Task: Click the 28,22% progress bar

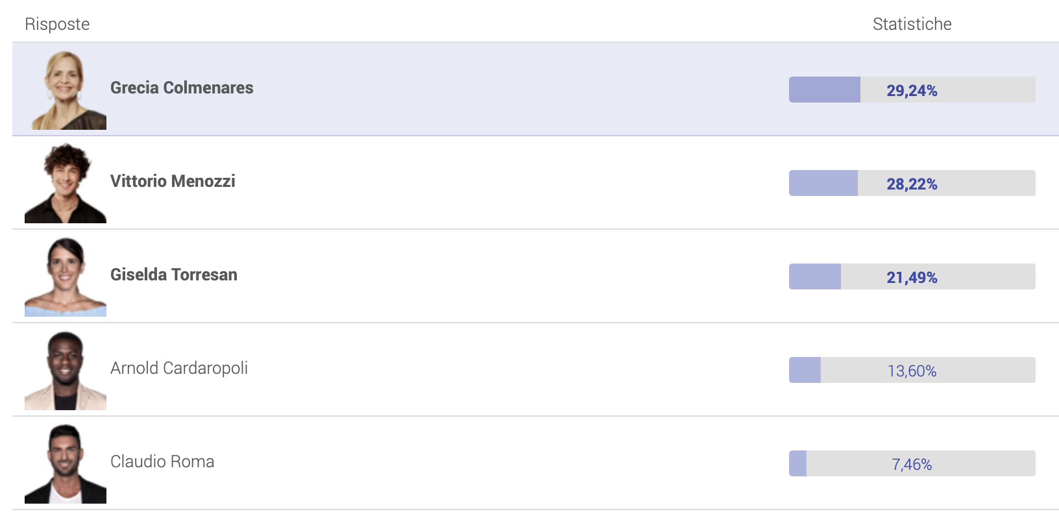Action: 912,183
